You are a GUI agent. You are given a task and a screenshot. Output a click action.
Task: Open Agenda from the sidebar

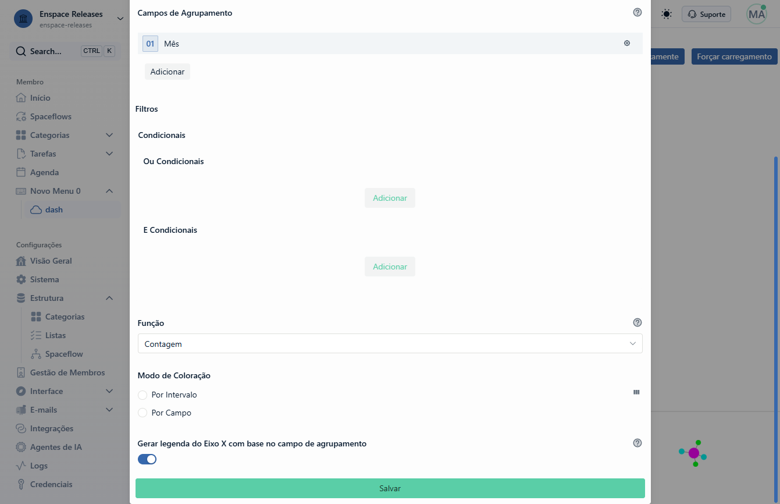(44, 172)
